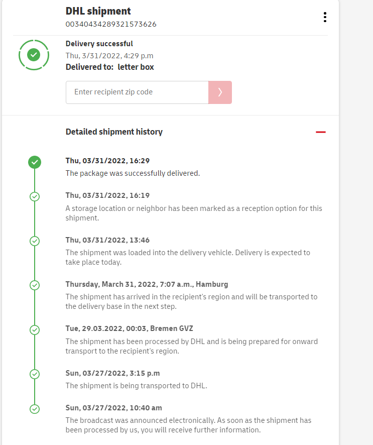Open the three-dot shipment options menu
The height and width of the screenshot is (445, 373).
325,17
